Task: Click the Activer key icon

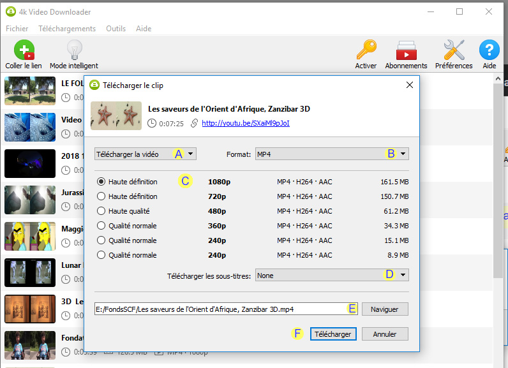Action: 366,50
